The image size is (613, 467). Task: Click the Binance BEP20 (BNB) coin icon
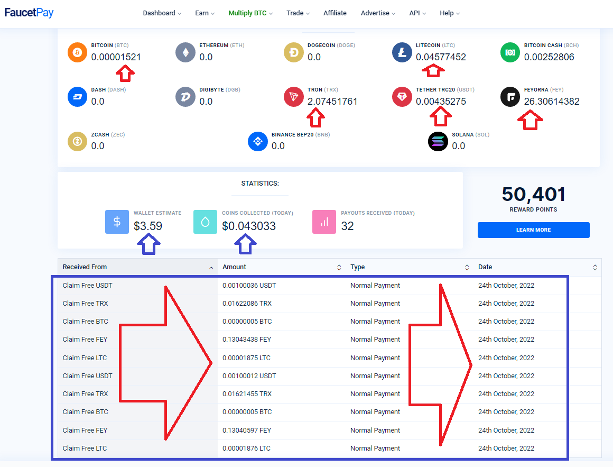[258, 142]
